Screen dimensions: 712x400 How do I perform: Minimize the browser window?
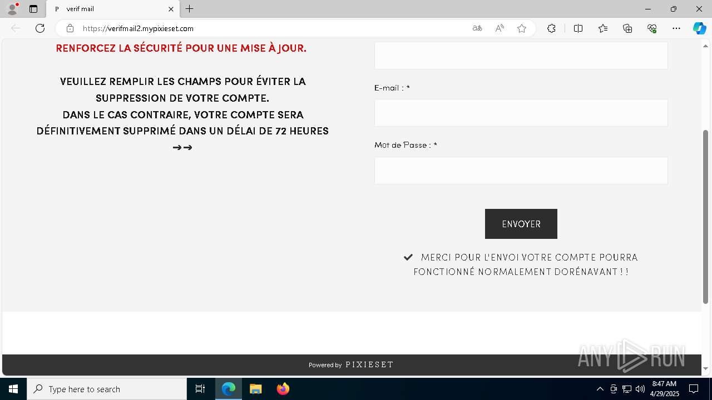click(x=647, y=9)
